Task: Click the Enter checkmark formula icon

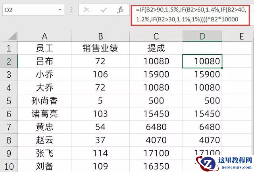Action: click(x=104, y=10)
